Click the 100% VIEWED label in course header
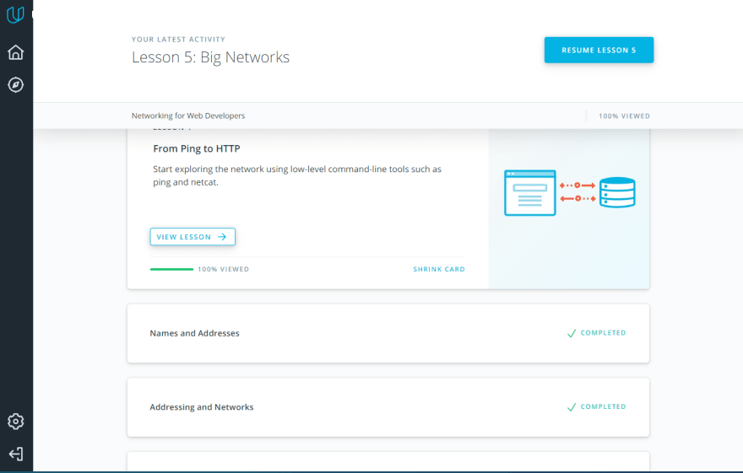This screenshot has width=743, height=473. 624,116
